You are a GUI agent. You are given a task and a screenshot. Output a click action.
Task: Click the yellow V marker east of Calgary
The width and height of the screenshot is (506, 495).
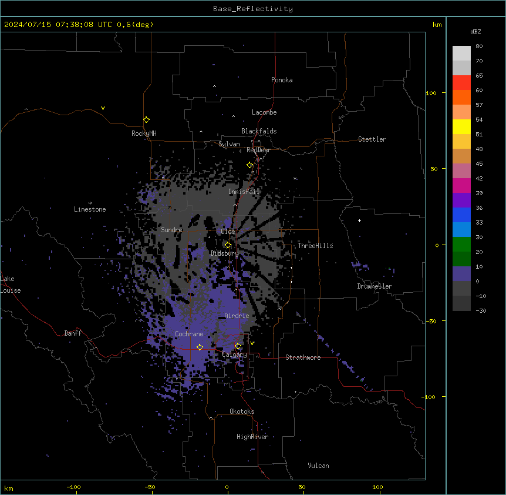[x=252, y=343]
